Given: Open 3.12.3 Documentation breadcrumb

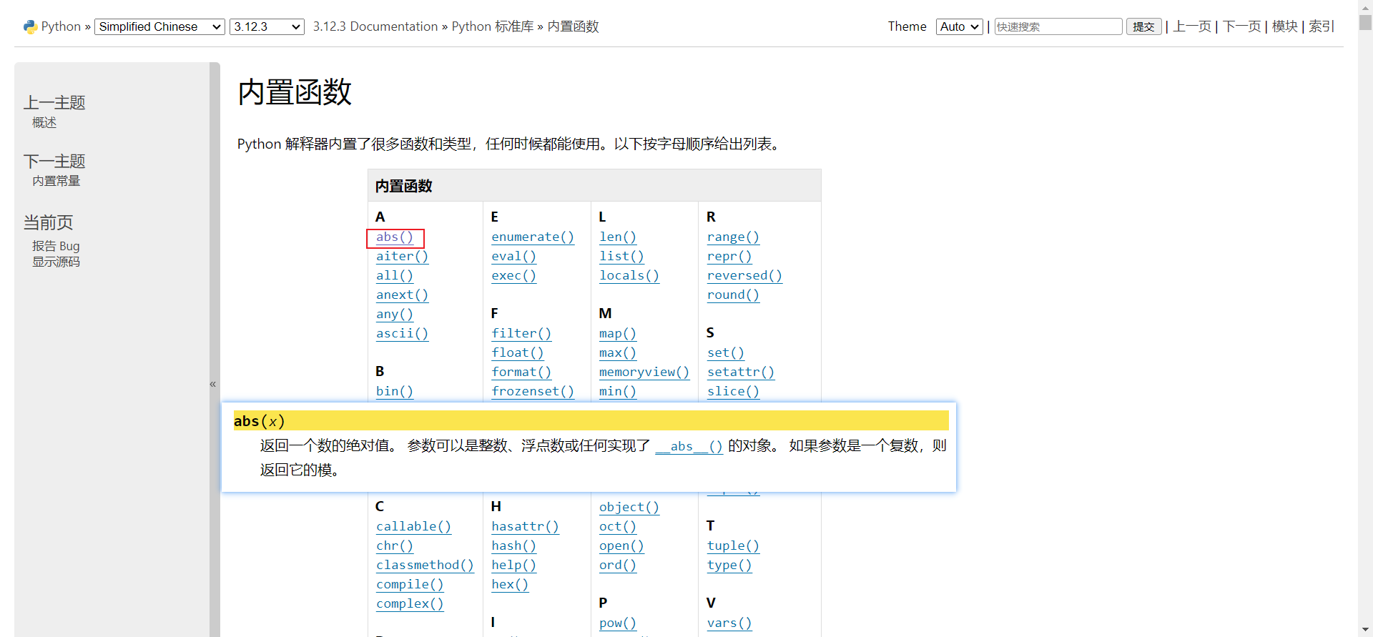Looking at the screenshot, I should [x=375, y=26].
